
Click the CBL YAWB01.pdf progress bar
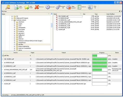(x=100, y=59)
